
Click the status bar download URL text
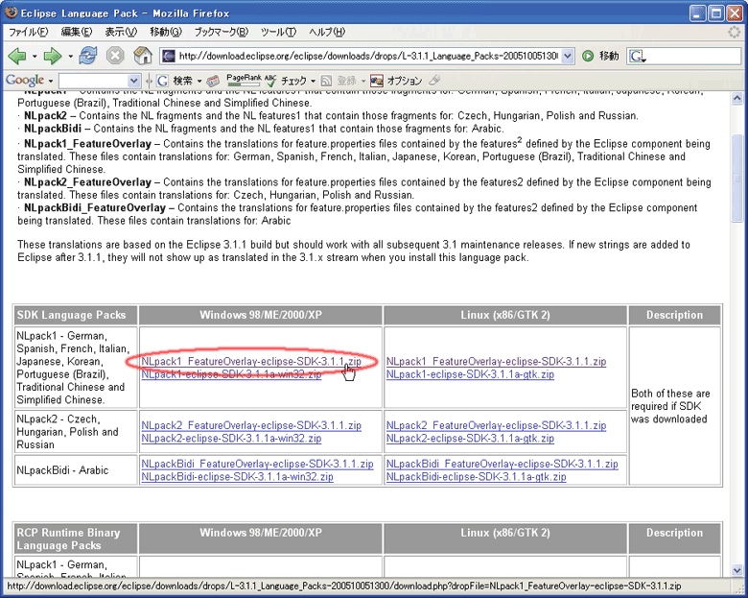(x=344, y=586)
